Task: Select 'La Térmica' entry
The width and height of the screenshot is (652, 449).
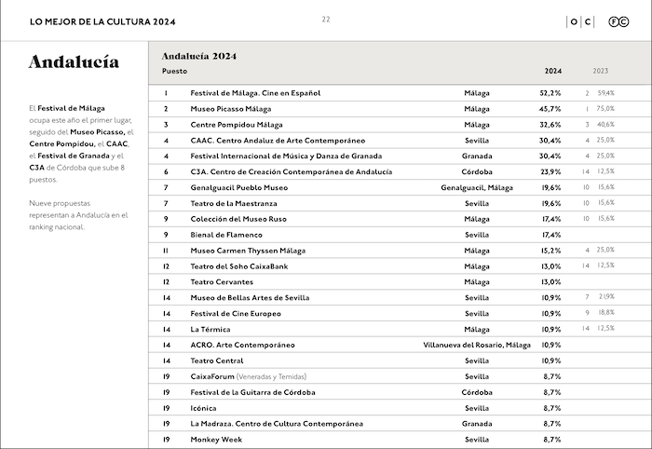Action: tap(211, 329)
